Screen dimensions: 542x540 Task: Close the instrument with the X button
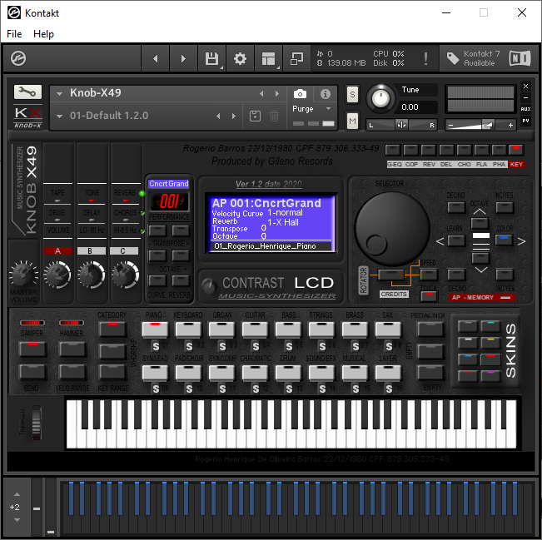[525, 86]
